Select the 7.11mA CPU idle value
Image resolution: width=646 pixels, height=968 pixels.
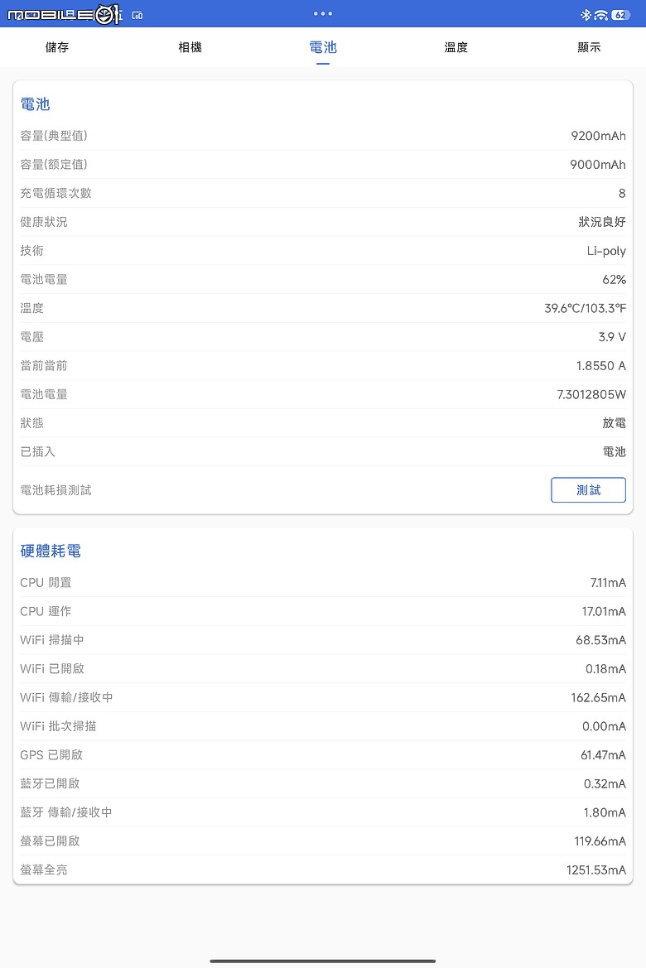608,582
